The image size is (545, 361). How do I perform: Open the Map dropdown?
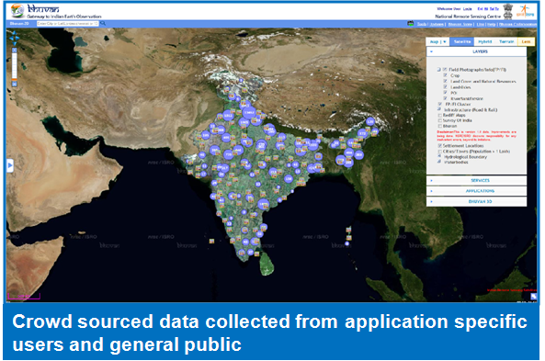(x=437, y=41)
